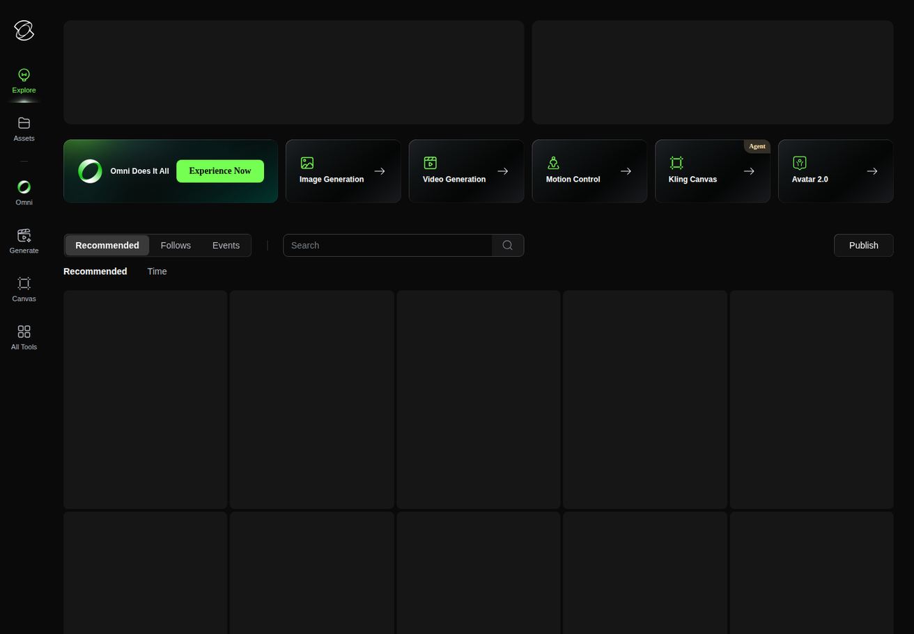Open the All Tools grid icon
This screenshot has height=634, width=914.
(x=24, y=331)
